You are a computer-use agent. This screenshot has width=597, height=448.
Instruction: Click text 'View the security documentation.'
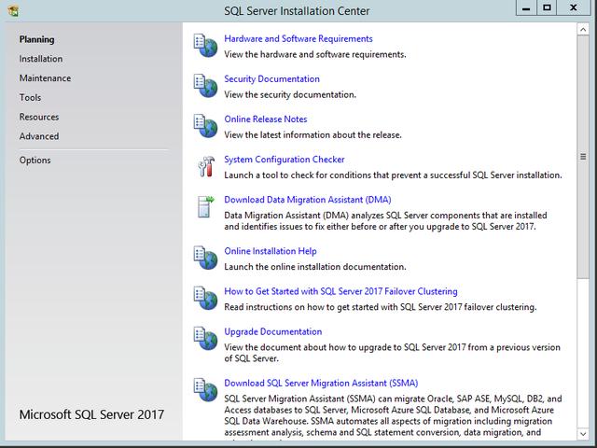290,95
